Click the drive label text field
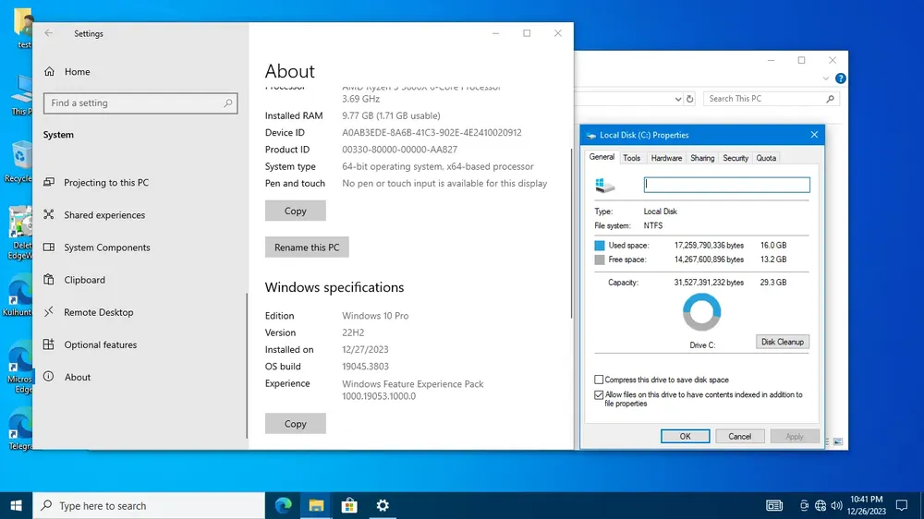 tap(726, 185)
